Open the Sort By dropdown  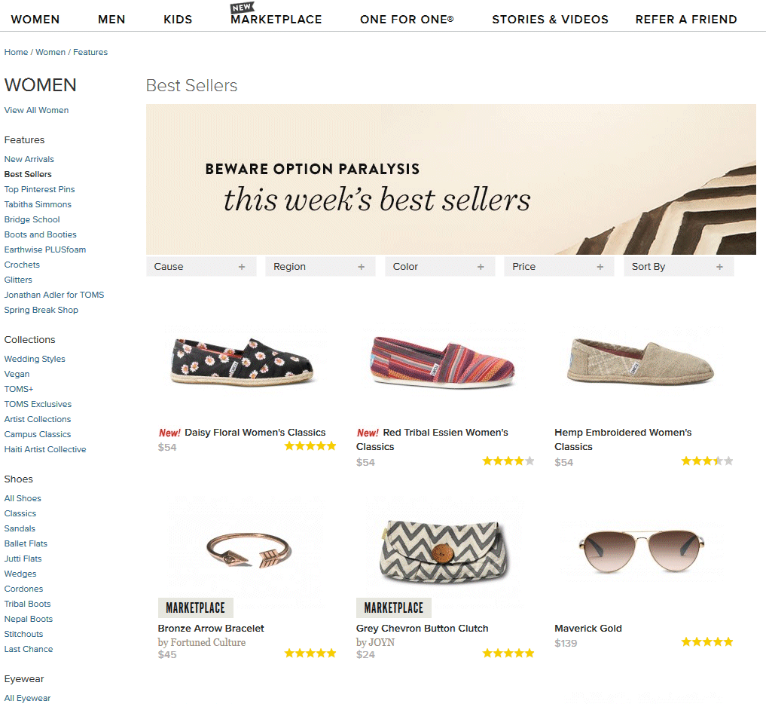(678, 267)
